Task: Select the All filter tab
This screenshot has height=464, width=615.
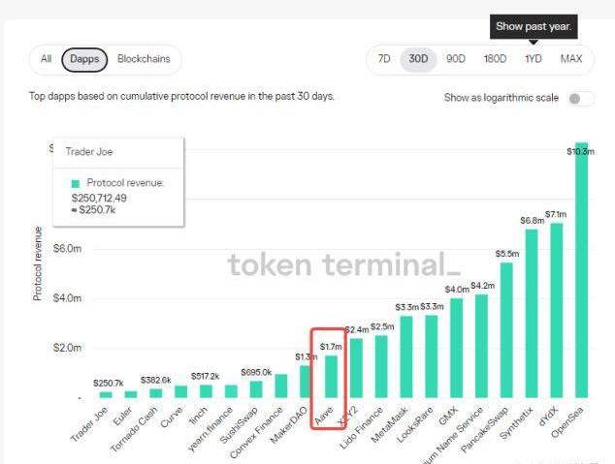Action: [46, 59]
